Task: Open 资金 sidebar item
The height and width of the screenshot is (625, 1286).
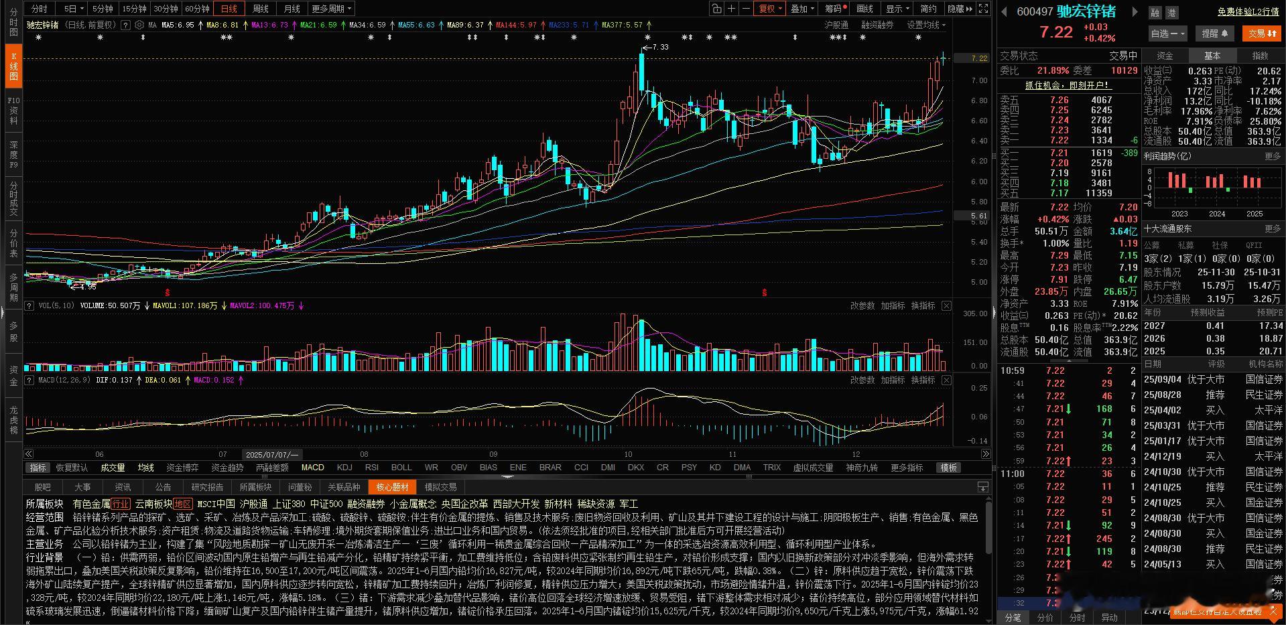Action: tap(13, 376)
